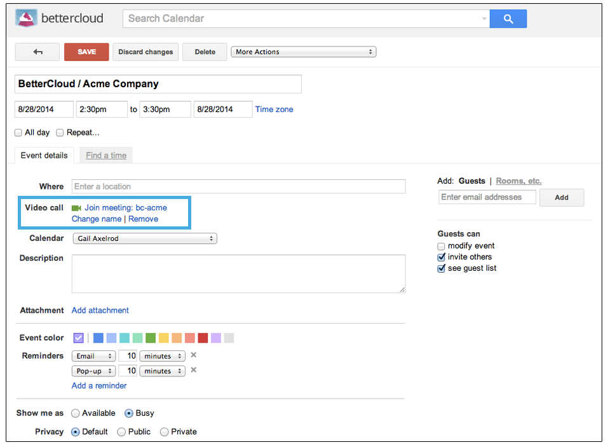Screen dimensions: 608x447
Task: Enable the All day checkbox
Action: point(18,133)
